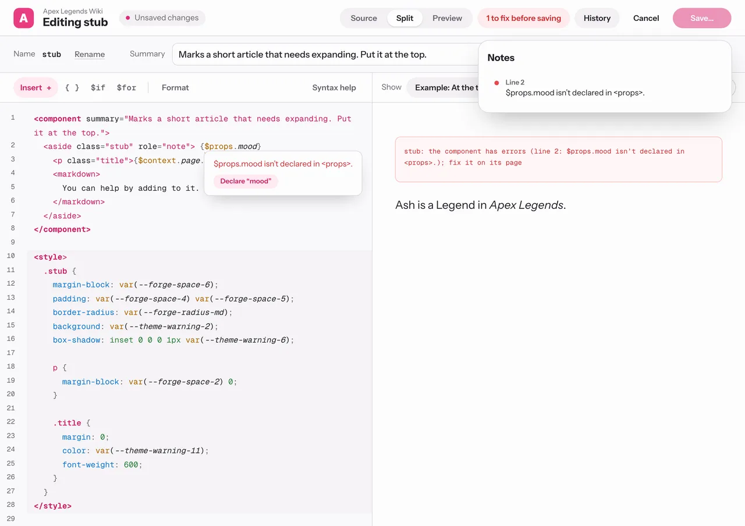This screenshot has width=745, height=526.
Task: Click the $props.mood expression on line 2
Action: tap(233, 147)
